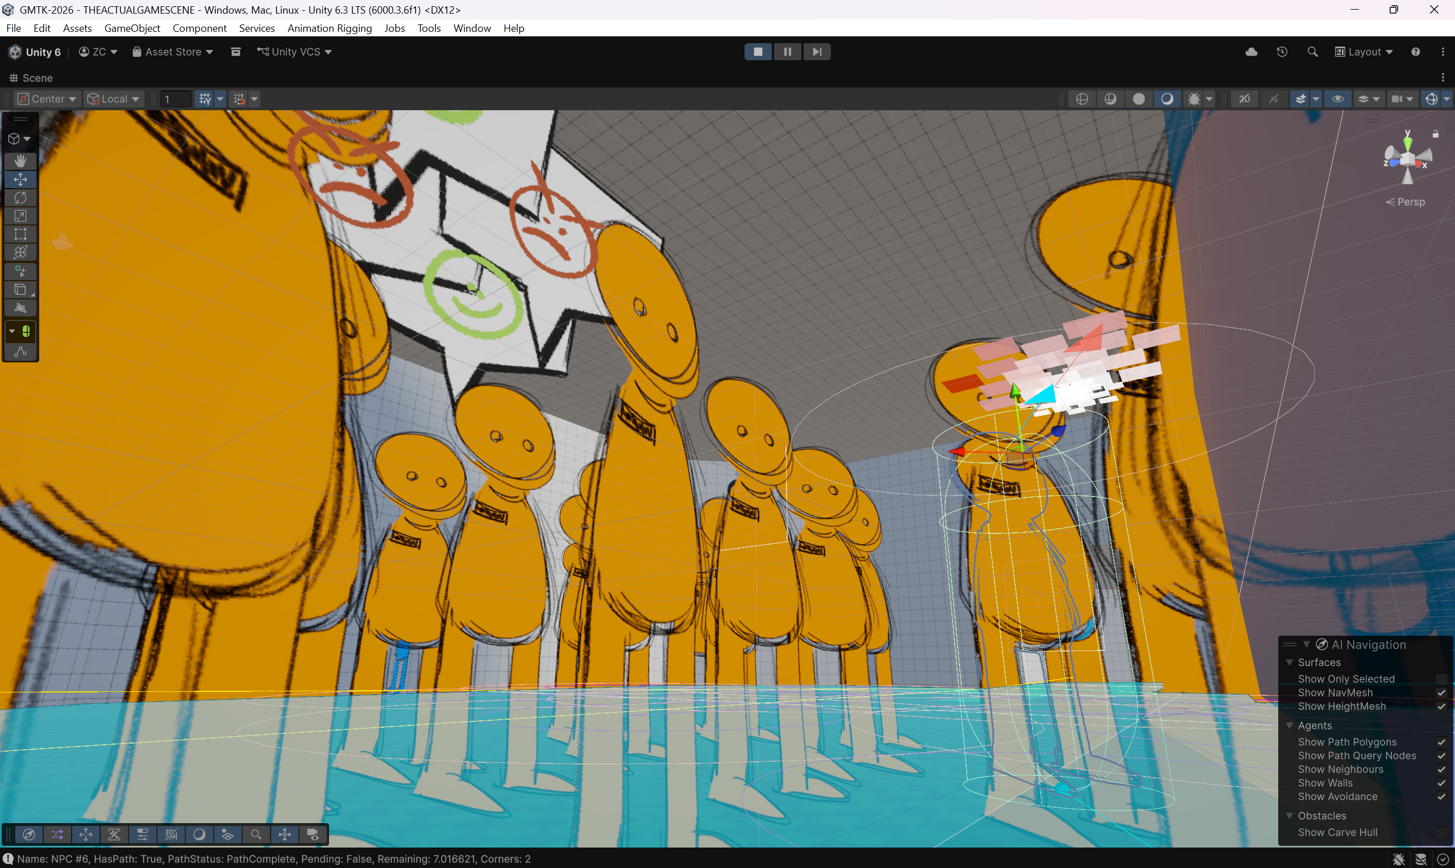Open the package manager archive icon
The image size is (1455, 868).
[236, 52]
